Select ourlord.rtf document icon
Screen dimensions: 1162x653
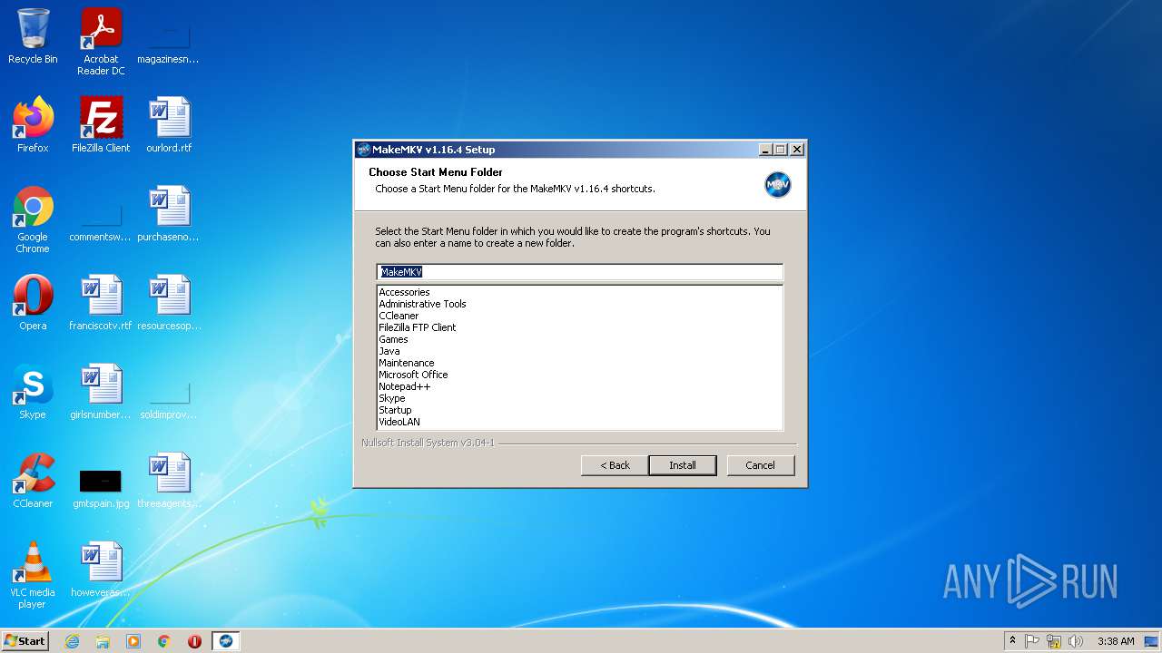click(x=169, y=125)
